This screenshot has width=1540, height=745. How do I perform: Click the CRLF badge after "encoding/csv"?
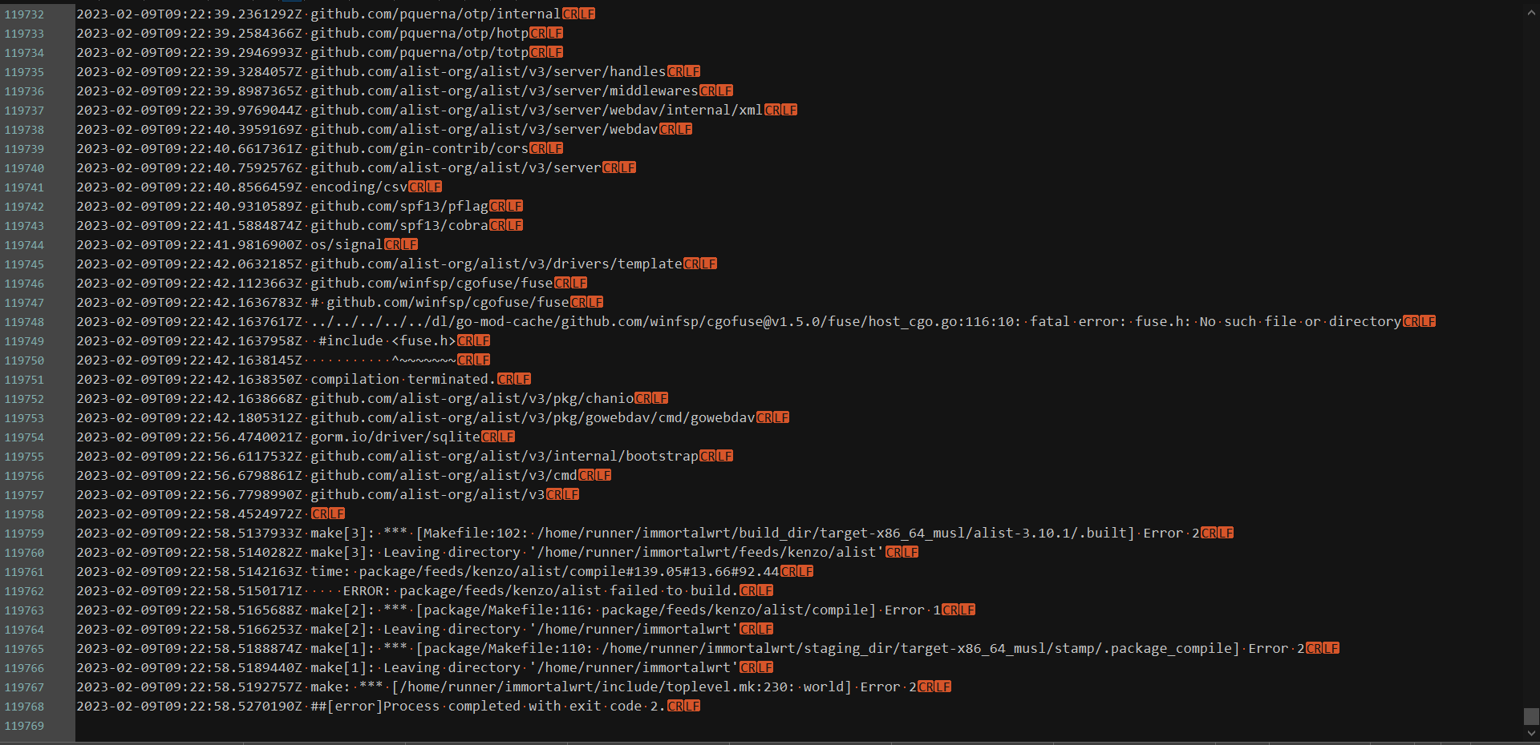coord(425,187)
